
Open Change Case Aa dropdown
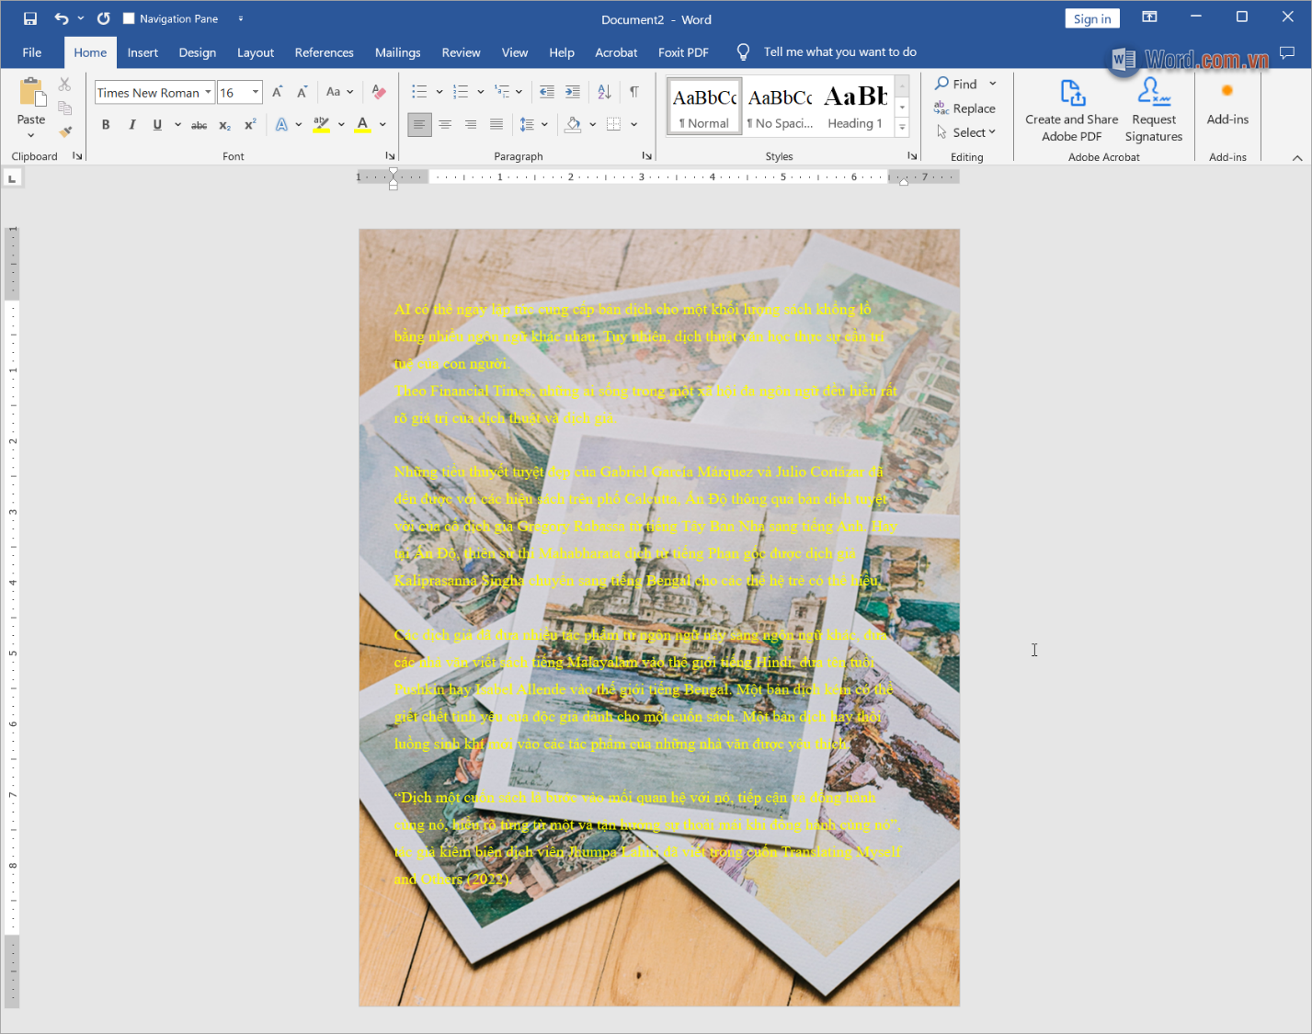point(339,92)
